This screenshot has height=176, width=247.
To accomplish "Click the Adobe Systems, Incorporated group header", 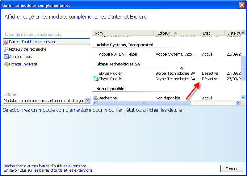I will coord(125,45).
